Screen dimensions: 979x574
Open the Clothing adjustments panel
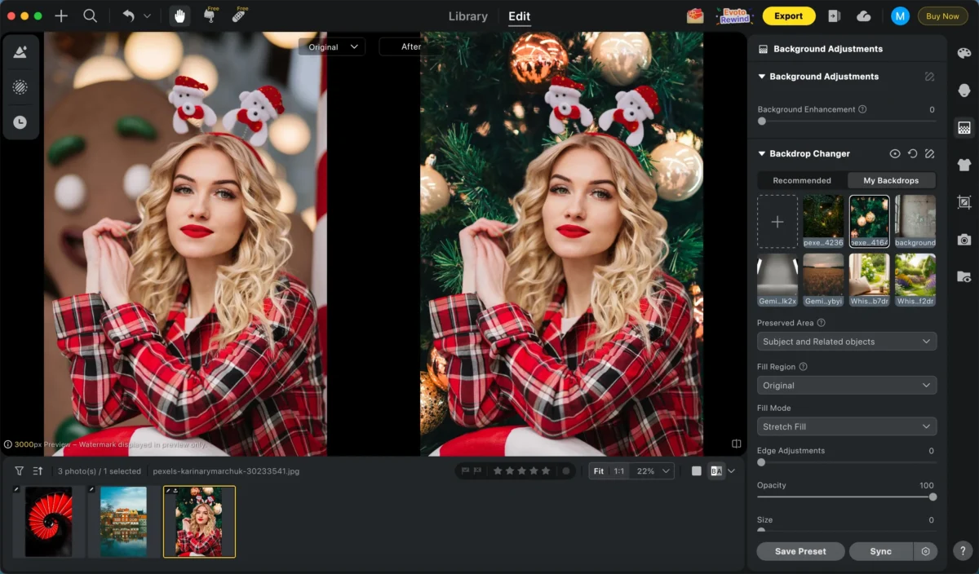click(963, 165)
